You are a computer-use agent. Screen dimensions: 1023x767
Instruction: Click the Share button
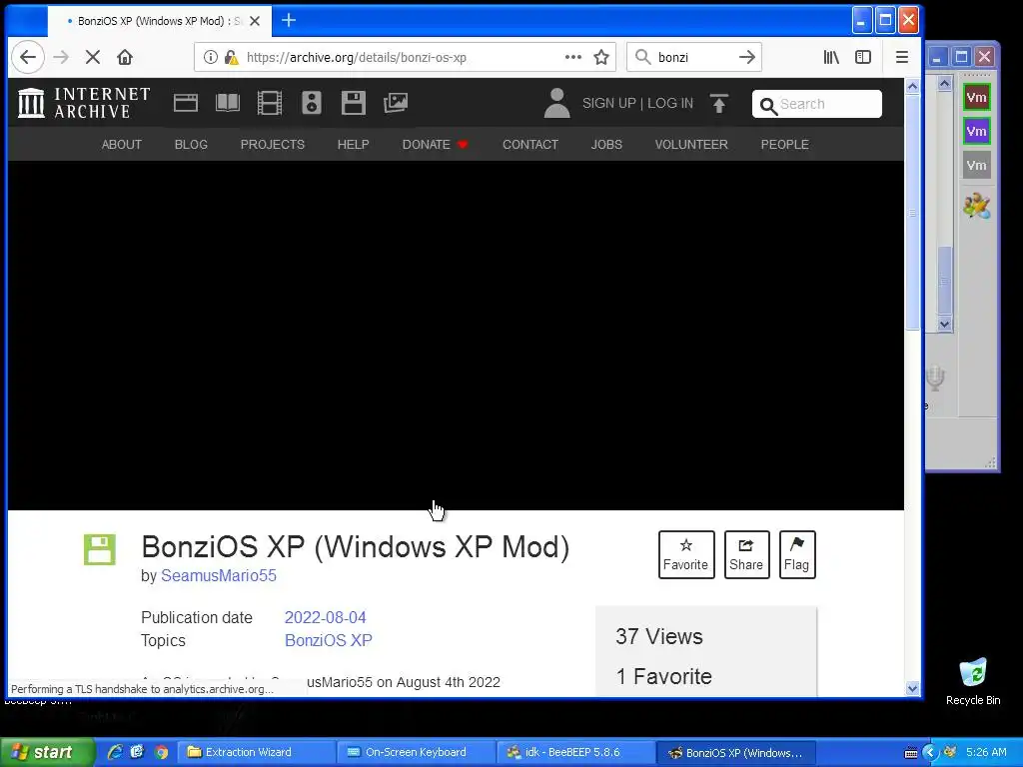pyautogui.click(x=746, y=554)
